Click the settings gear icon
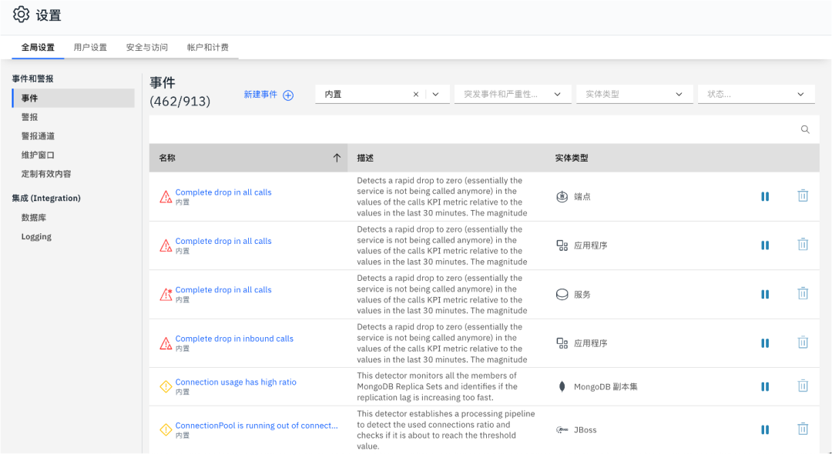Screen dimensions: 832x454 point(22,15)
